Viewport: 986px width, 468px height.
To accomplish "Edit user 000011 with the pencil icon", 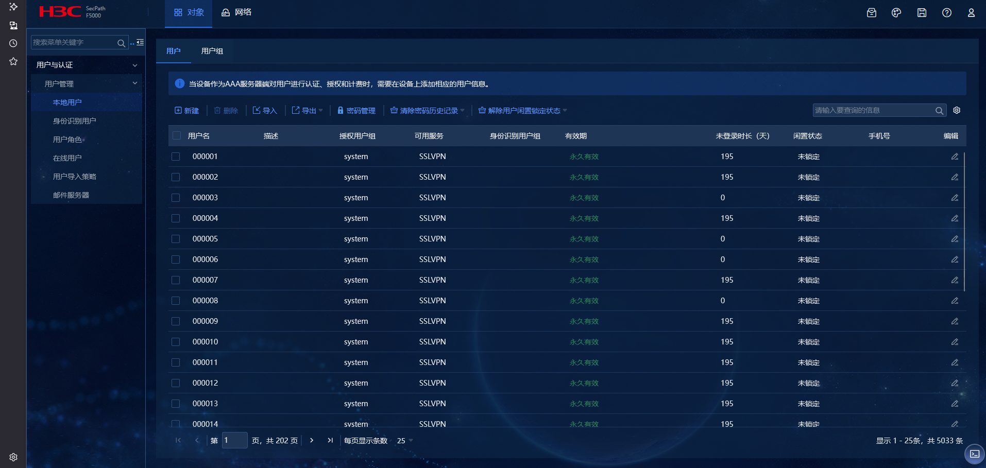I will [955, 362].
